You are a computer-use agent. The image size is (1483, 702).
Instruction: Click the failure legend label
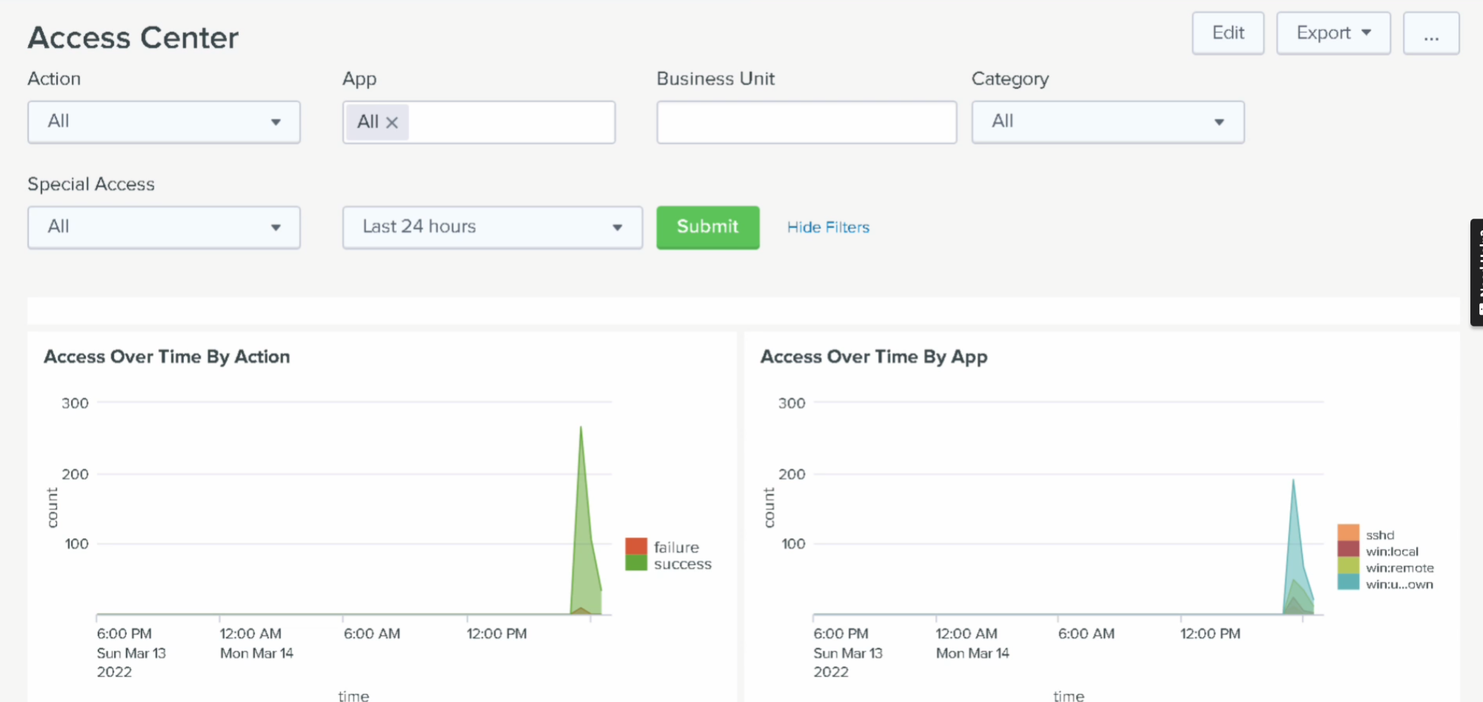(676, 547)
